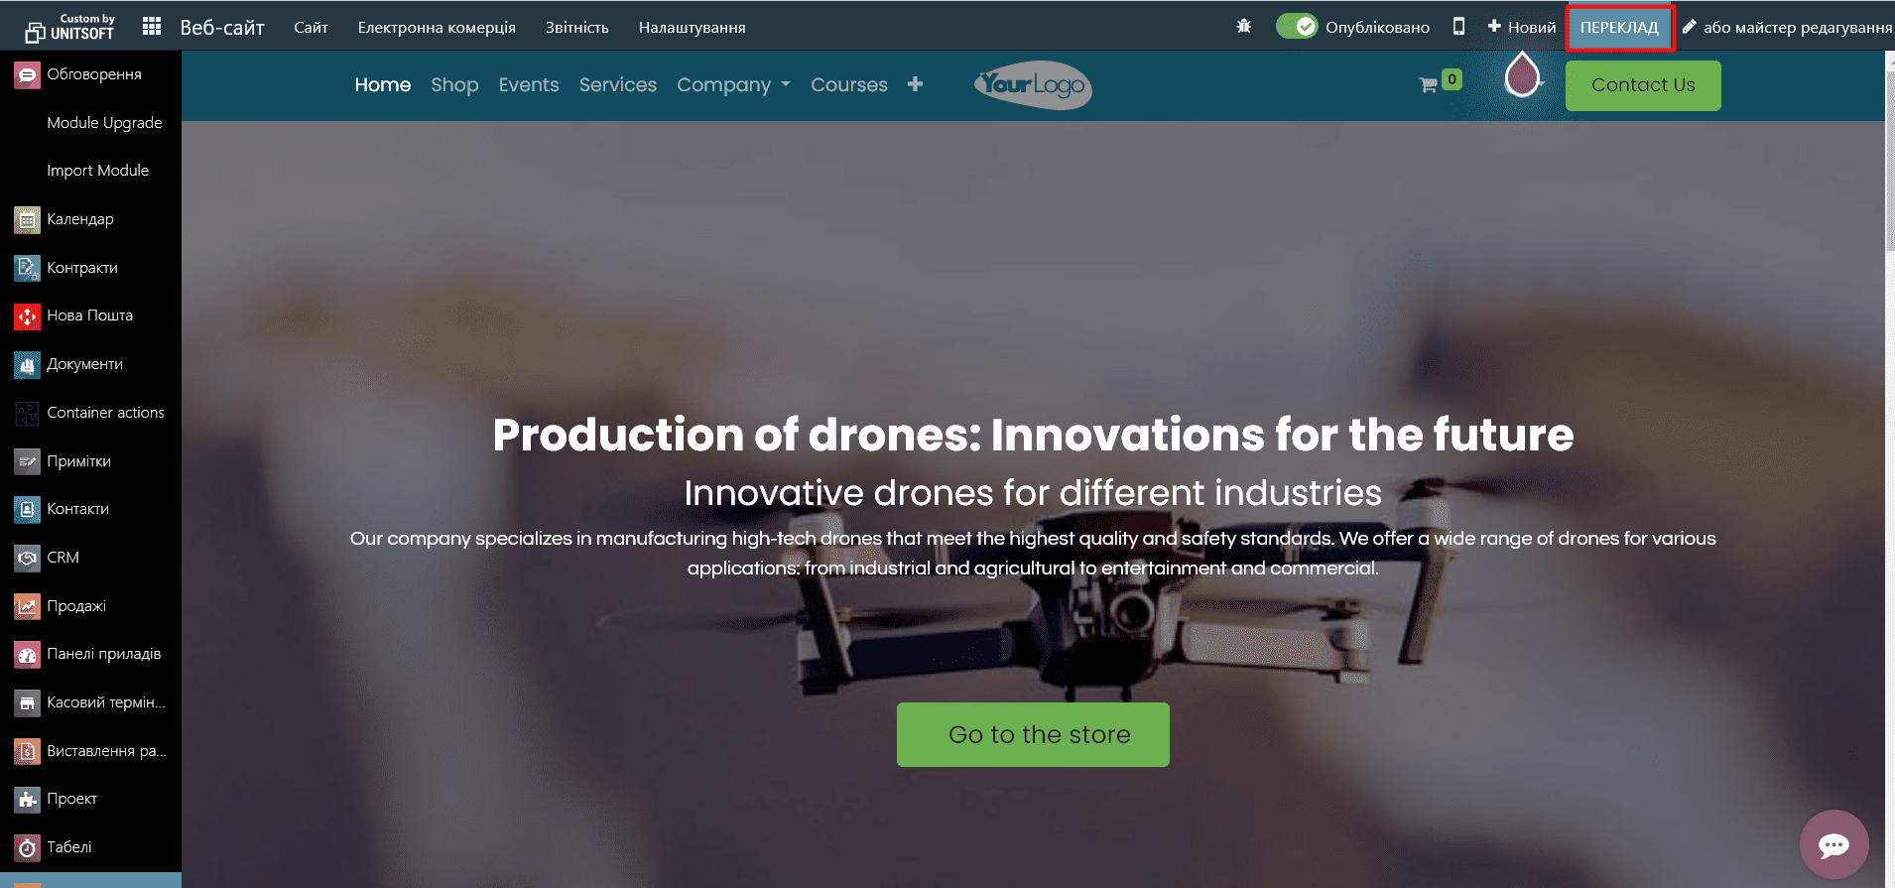Screen dimensions: 1895x888
Task: Open the shopping cart icon
Action: [1428, 85]
